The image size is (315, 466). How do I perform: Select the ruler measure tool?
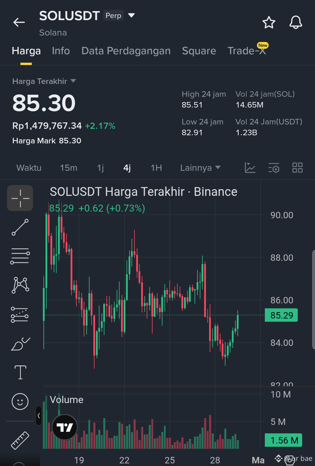coord(20,440)
